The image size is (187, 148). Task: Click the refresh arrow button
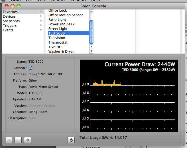coord(71,140)
